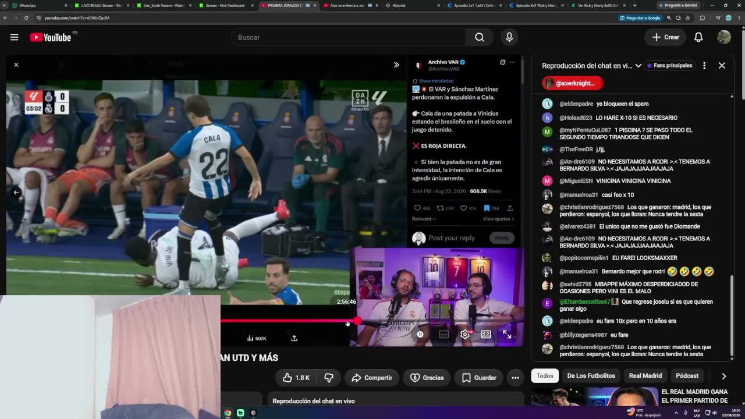Open chat options three-dot menu
This screenshot has height=419, width=745.
[704, 66]
